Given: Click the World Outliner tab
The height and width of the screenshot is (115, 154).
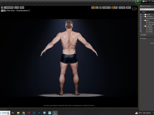Looking at the screenshot, I should (146, 6).
